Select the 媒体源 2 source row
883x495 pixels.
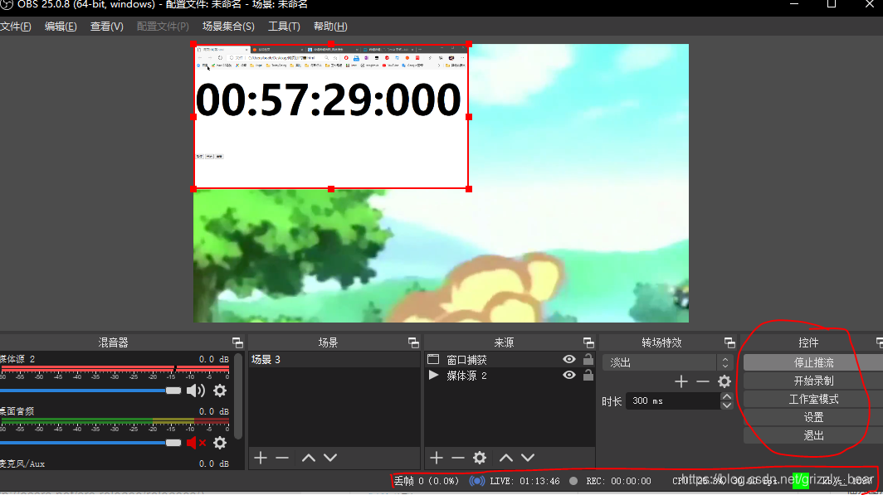510,375
